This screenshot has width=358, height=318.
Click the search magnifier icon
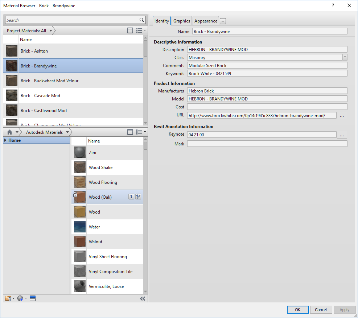[x=142, y=20]
